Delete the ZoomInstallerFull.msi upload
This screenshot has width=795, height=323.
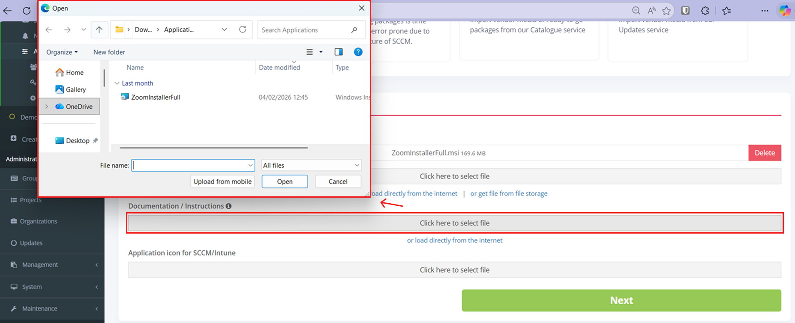click(764, 153)
